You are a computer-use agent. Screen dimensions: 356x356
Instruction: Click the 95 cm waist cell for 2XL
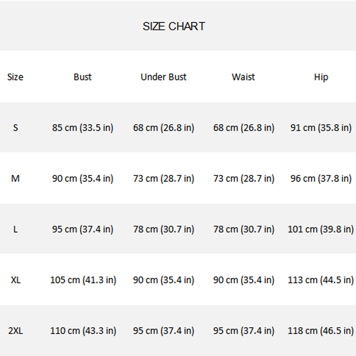pyautogui.click(x=244, y=331)
